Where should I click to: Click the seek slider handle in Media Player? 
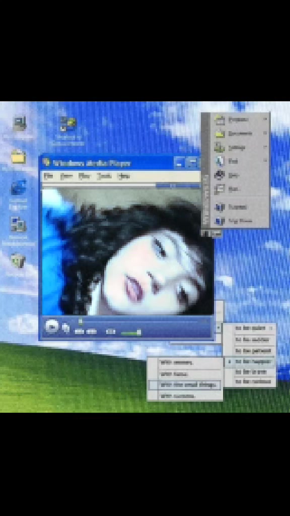[81, 321]
